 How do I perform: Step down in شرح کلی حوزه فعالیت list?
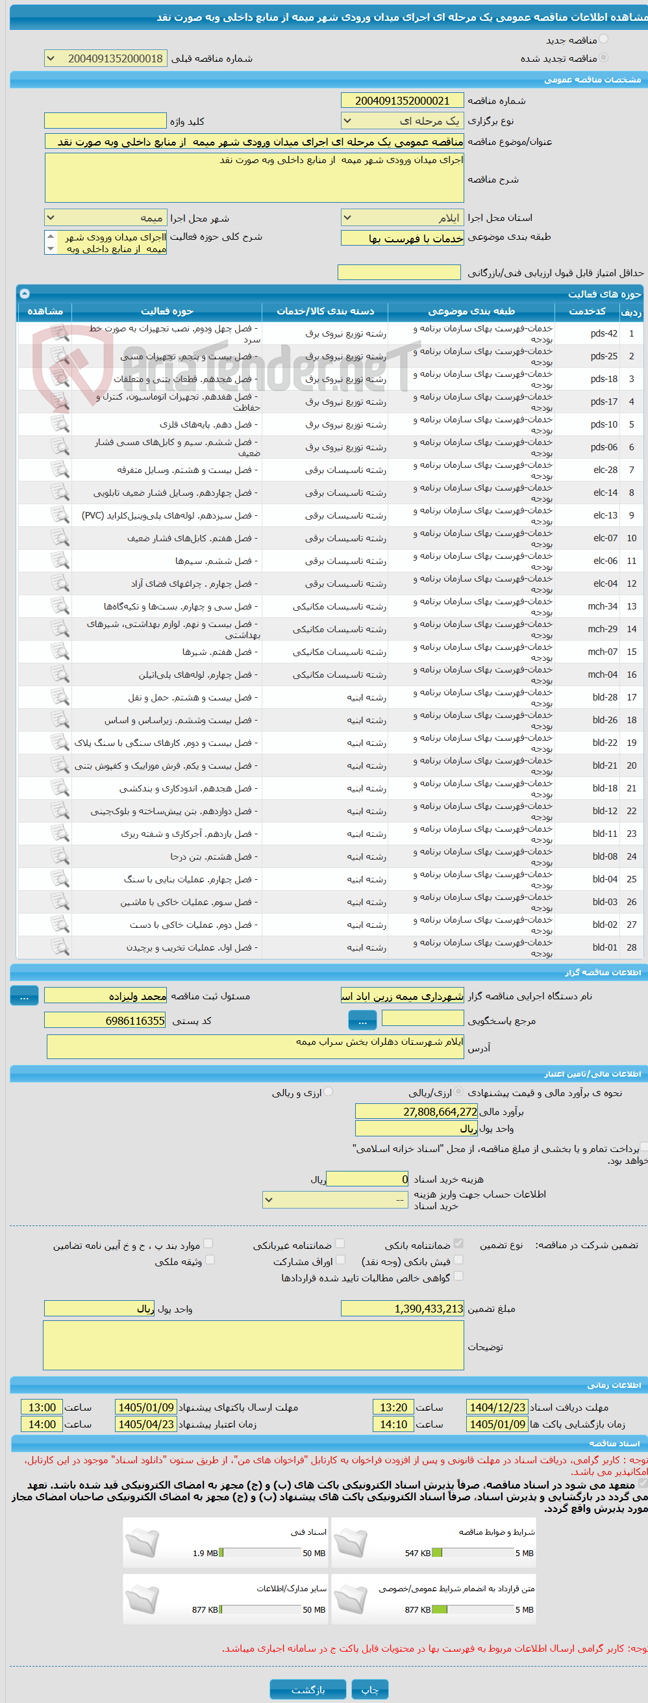click(x=51, y=249)
